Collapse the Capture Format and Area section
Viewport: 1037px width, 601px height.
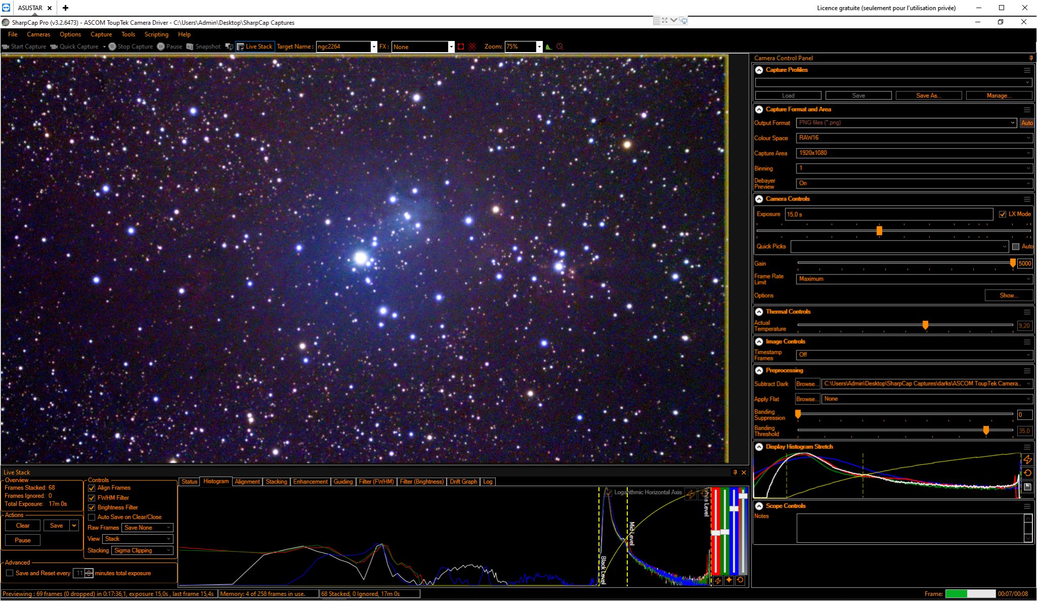coord(759,110)
